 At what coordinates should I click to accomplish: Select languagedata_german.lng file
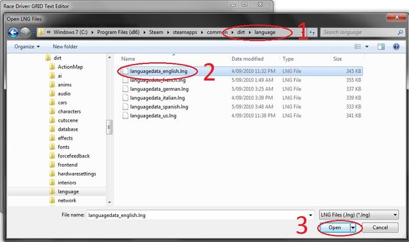[159, 89]
